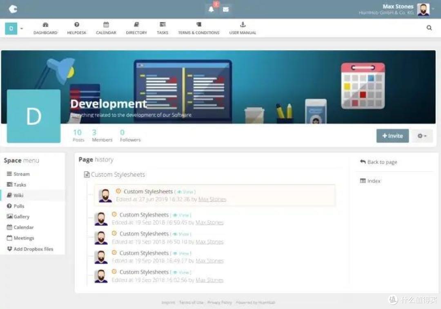
Task: Click clock icon on 27 Jun 2019 revision
Action: pos(118,191)
